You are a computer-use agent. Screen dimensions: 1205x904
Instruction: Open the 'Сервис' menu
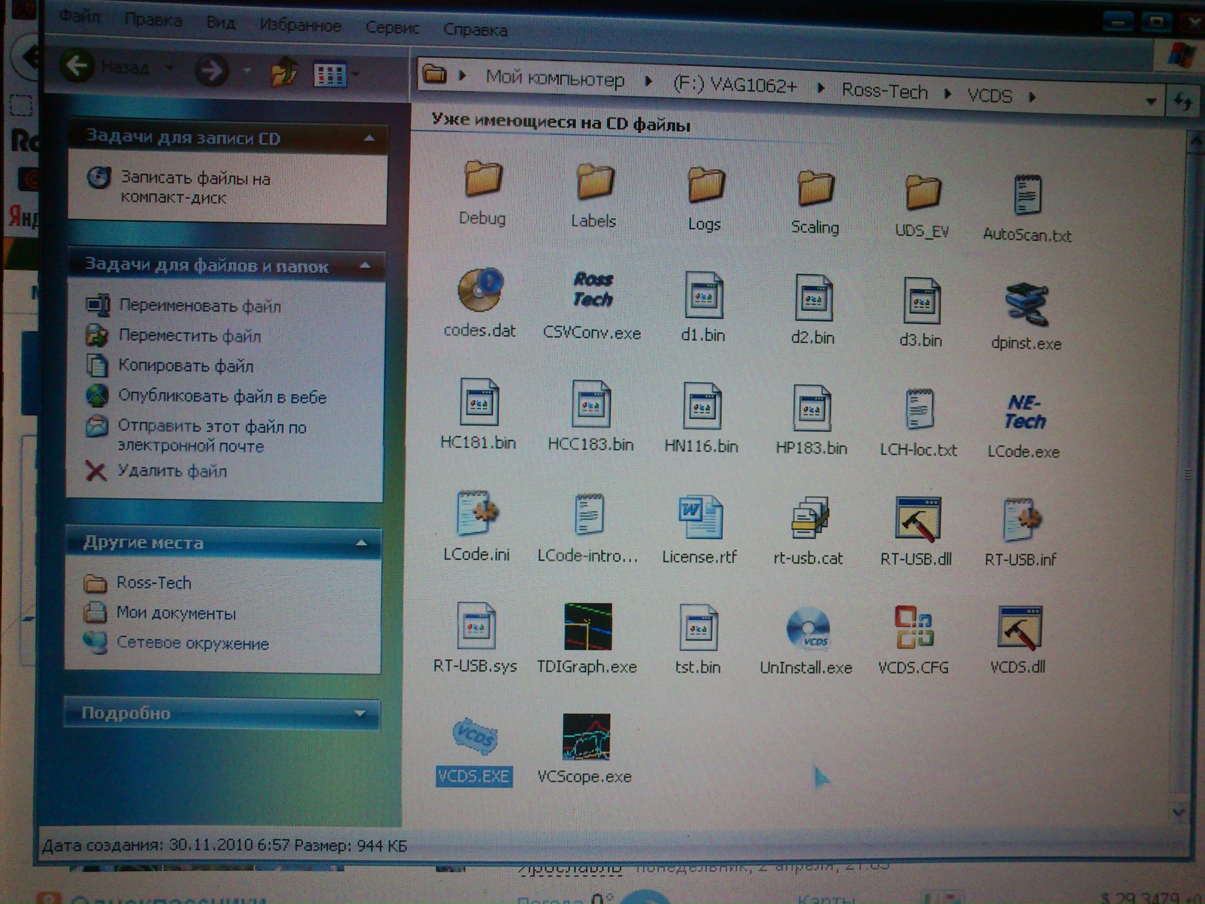pyautogui.click(x=392, y=28)
